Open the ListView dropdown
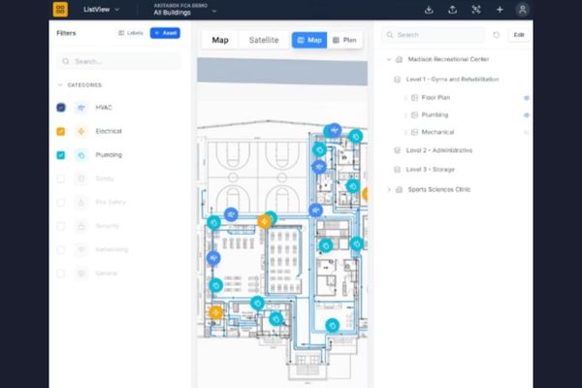 (102, 10)
